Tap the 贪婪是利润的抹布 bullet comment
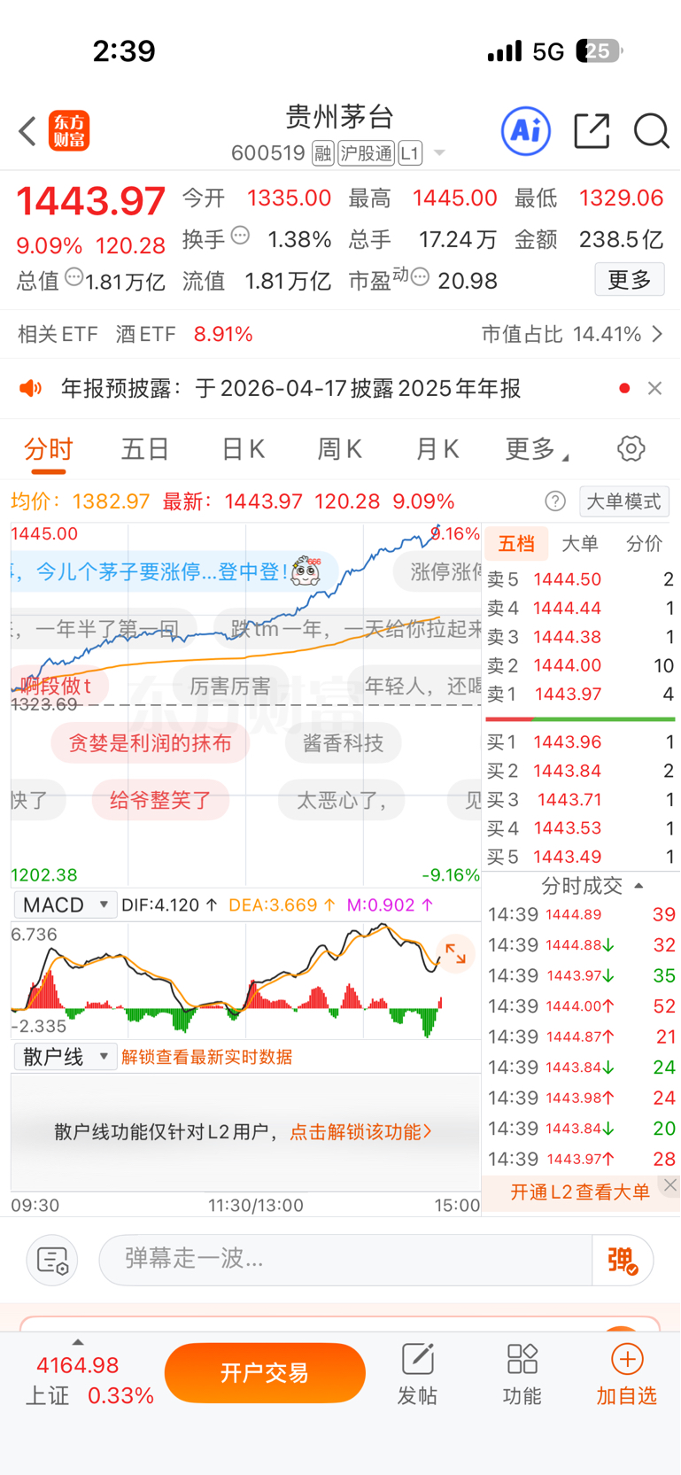 pyautogui.click(x=150, y=742)
